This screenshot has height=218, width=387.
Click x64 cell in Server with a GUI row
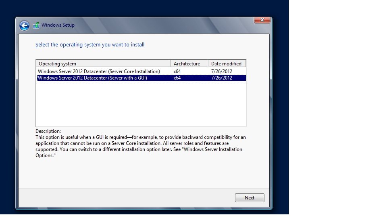pyautogui.click(x=177, y=78)
